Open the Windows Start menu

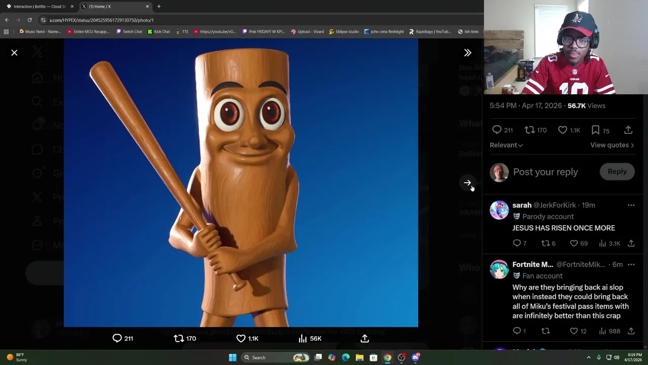232,357
